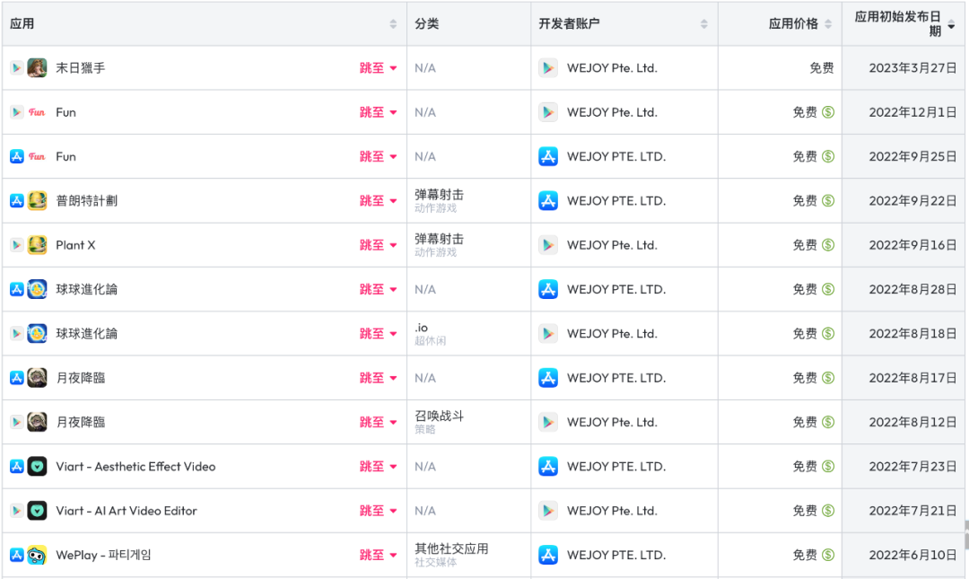This screenshot has width=969, height=579.
Task: Click the Google Play badge beside the 末日獵手 icon
Action: click(x=17, y=68)
